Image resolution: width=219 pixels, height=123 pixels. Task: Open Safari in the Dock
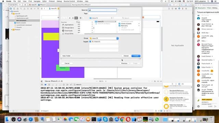tap(31, 119)
